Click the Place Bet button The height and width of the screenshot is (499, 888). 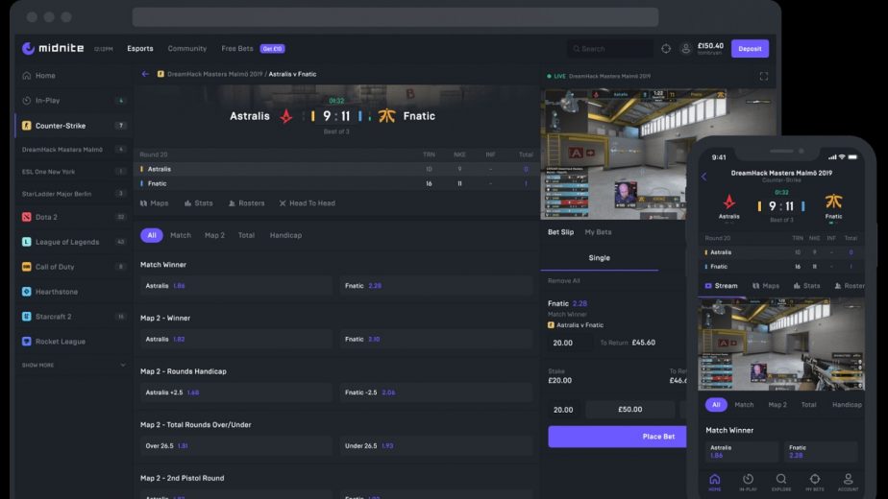point(617,437)
